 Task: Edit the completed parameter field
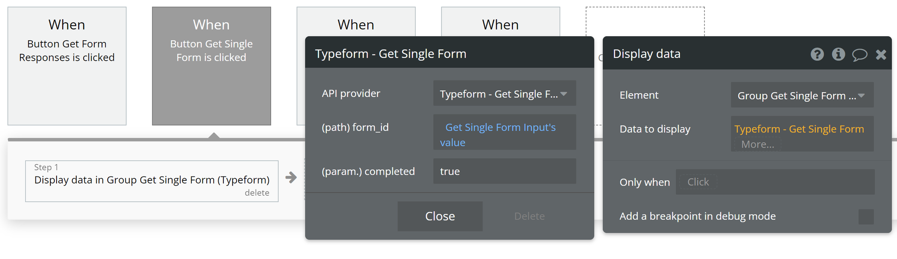(505, 171)
